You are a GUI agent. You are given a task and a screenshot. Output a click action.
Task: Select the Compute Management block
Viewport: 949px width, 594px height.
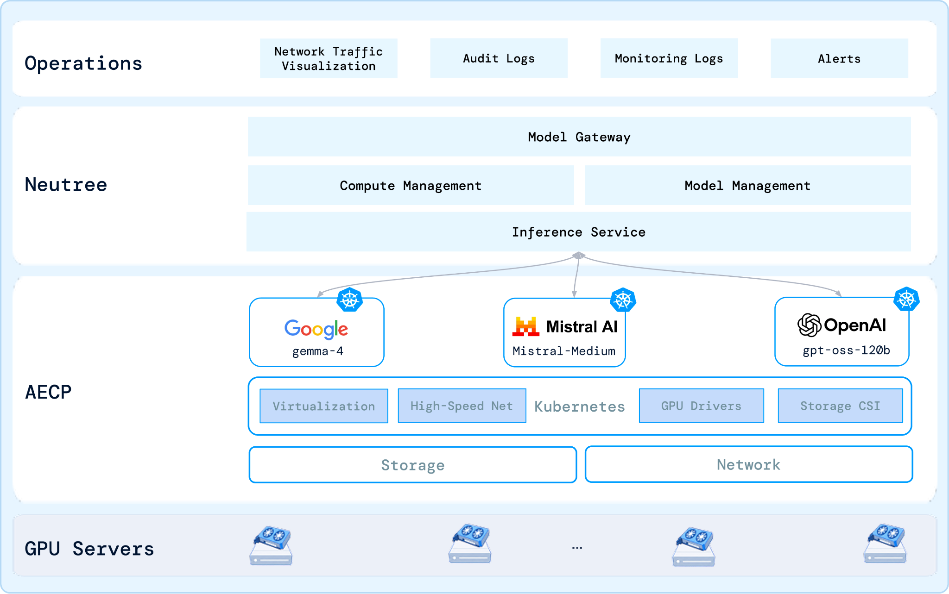pyautogui.click(x=411, y=185)
